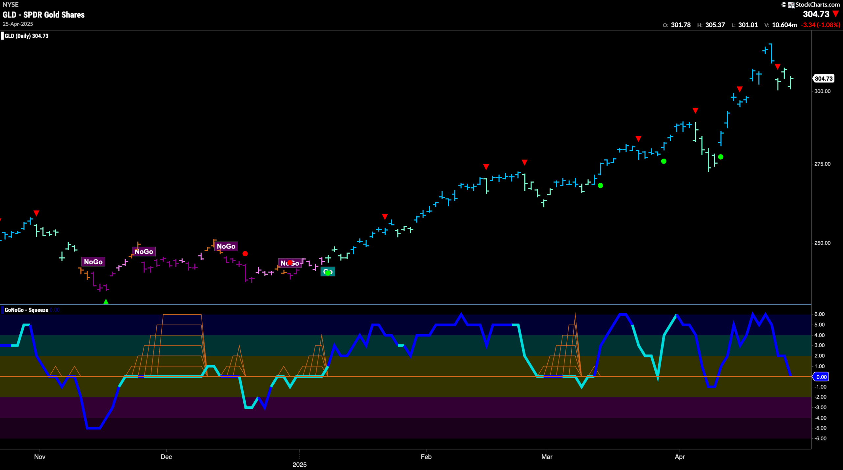Click the Apr label on the time axis
This screenshot has width=843, height=470.
click(680, 457)
